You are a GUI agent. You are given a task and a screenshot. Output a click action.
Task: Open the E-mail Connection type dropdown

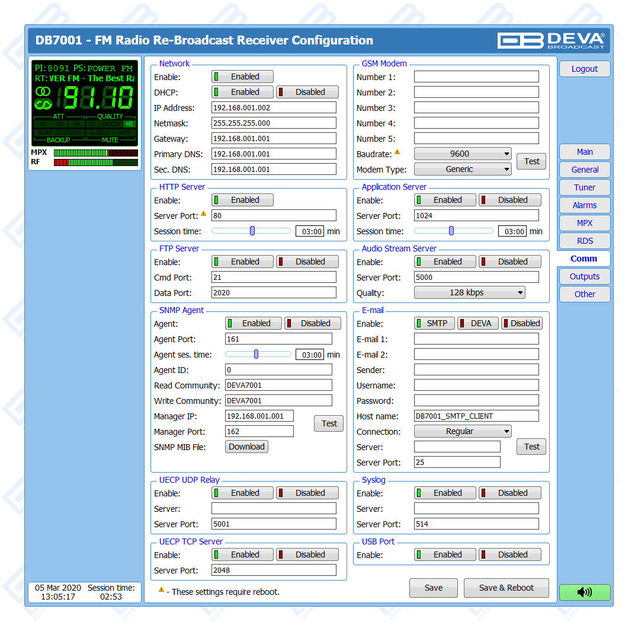click(x=463, y=431)
